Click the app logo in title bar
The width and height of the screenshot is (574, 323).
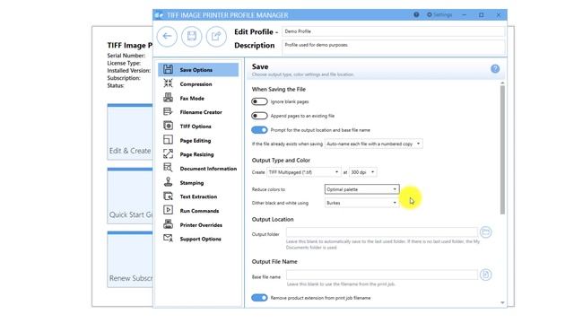tap(160, 15)
